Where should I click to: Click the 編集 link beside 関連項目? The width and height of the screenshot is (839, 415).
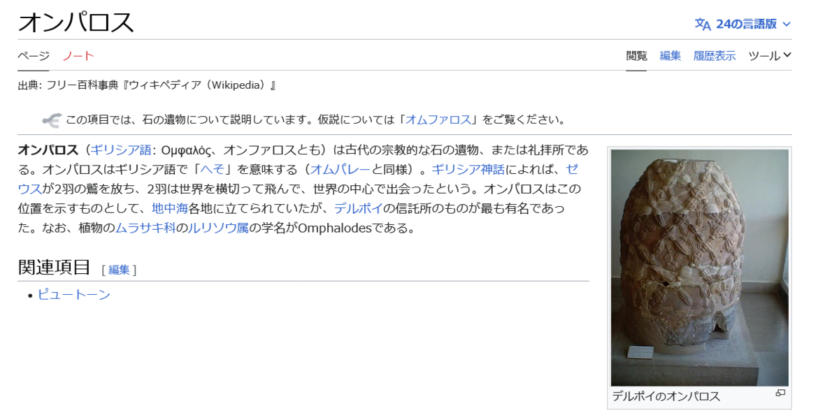[x=119, y=270]
